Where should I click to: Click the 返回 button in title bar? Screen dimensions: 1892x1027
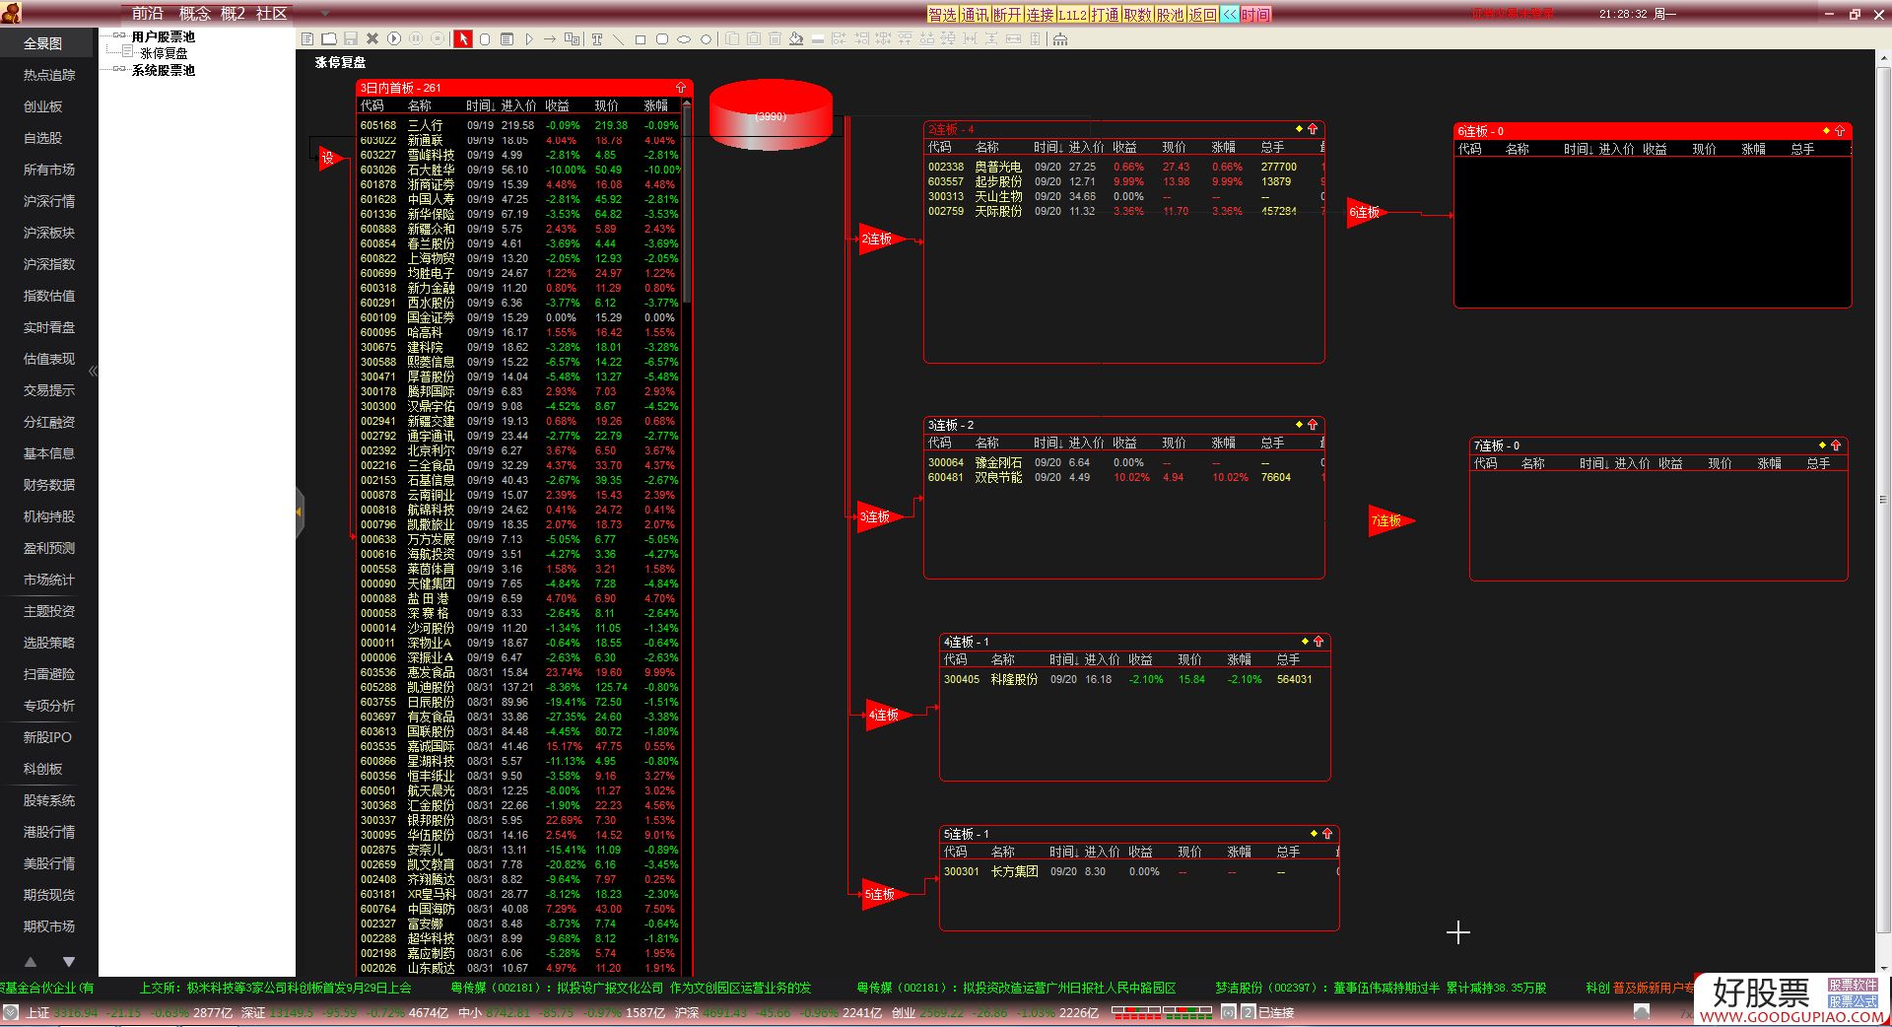coord(1202,14)
